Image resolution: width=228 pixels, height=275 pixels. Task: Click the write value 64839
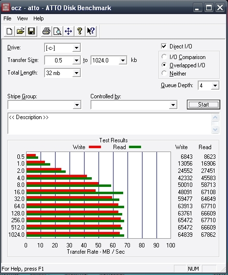185,234
